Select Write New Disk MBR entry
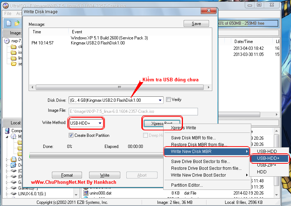This screenshot has width=291, height=206. click(x=207, y=152)
